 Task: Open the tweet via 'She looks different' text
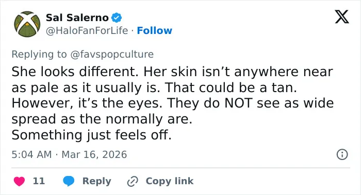(x=75, y=72)
